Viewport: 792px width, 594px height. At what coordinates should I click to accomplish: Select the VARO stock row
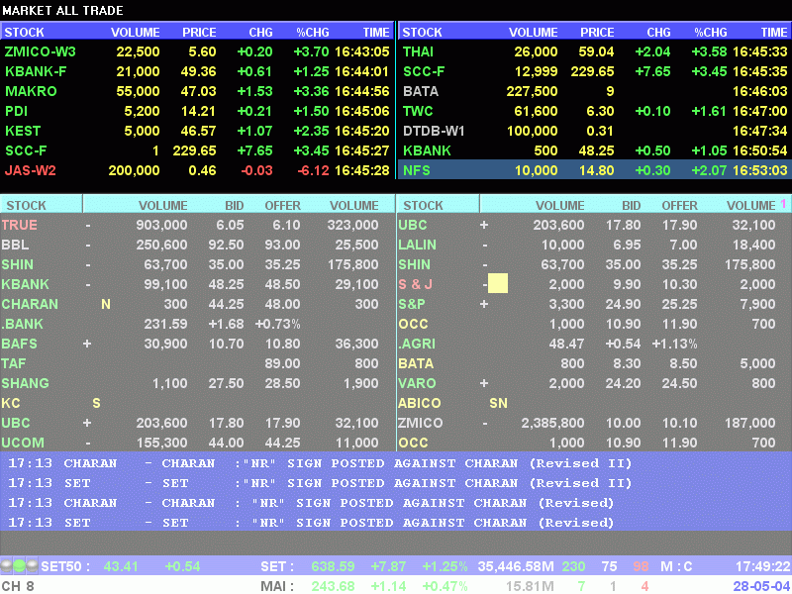595,383
